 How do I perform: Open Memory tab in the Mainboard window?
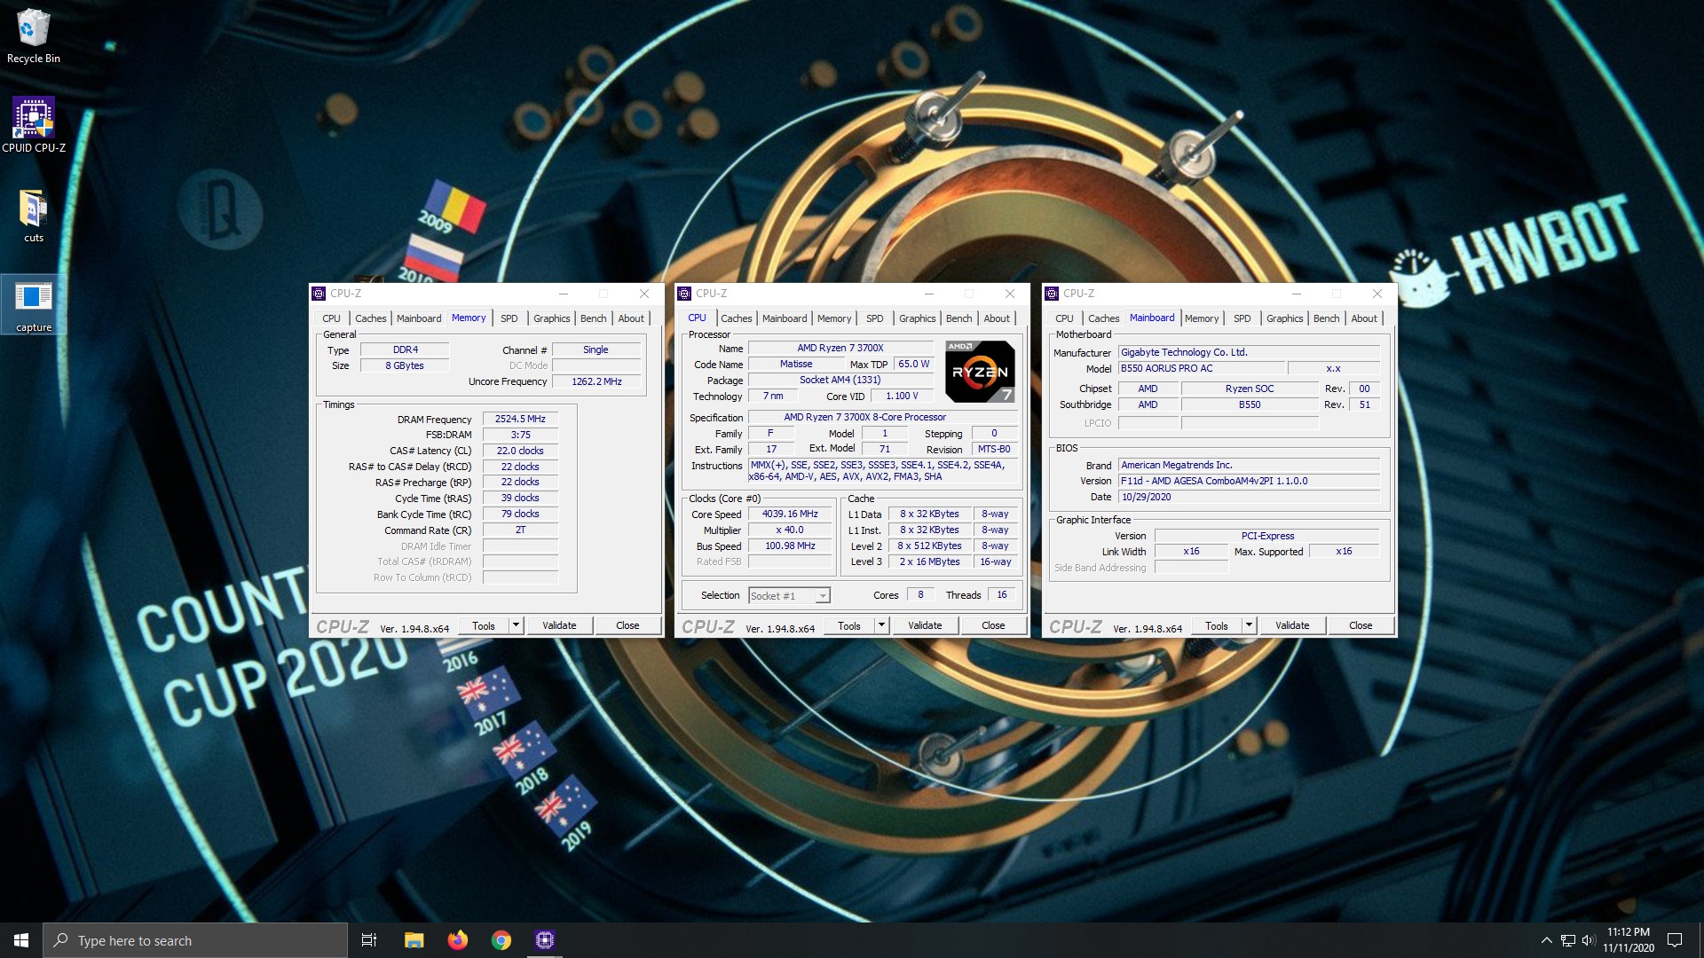[1202, 318]
